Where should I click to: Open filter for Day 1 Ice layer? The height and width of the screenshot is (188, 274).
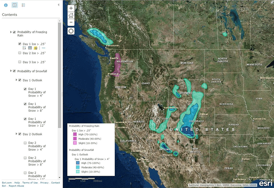36,48
